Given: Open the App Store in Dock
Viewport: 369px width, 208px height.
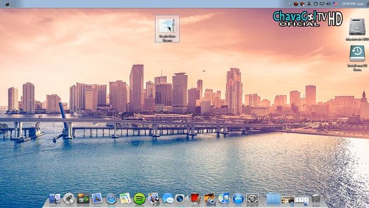Looking at the screenshot, I should tap(238, 199).
